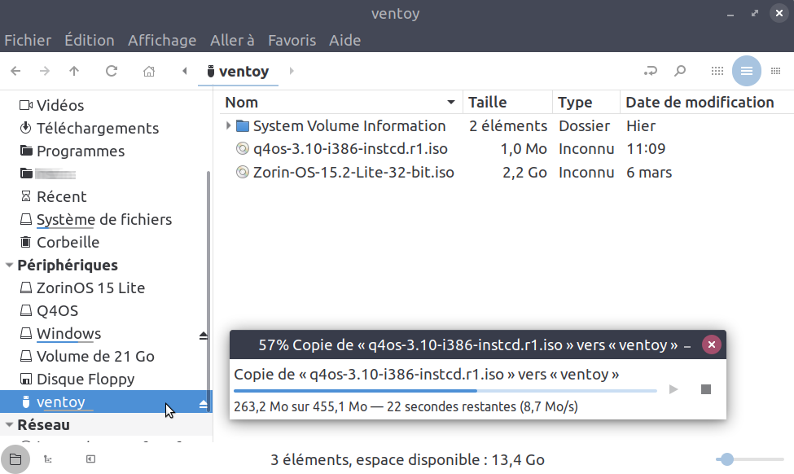Image resolution: width=794 pixels, height=474 pixels.
Task: Reload the current ventoy folder
Action: (x=112, y=71)
